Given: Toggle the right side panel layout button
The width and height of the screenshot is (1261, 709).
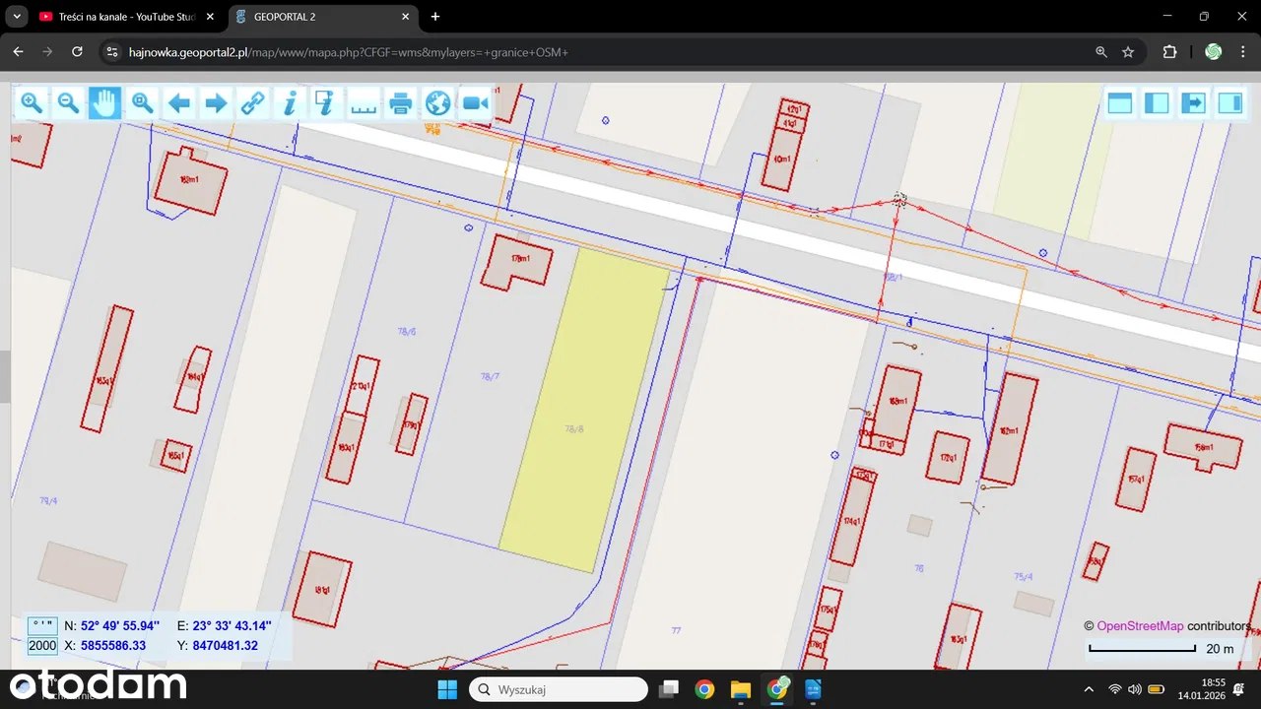Looking at the screenshot, I should click(x=1230, y=103).
